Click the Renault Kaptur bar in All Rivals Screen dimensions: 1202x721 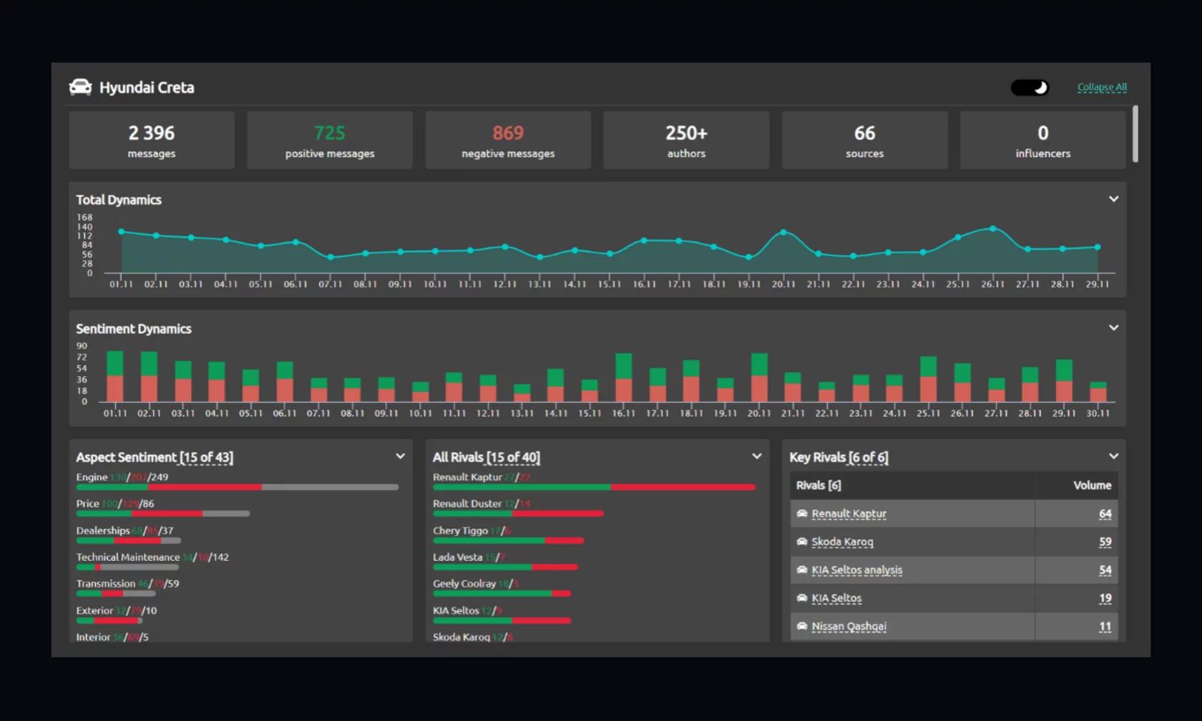pos(594,487)
